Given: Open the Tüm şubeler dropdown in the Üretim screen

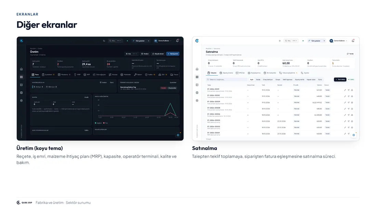Looking at the screenshot, I should coord(141,41).
